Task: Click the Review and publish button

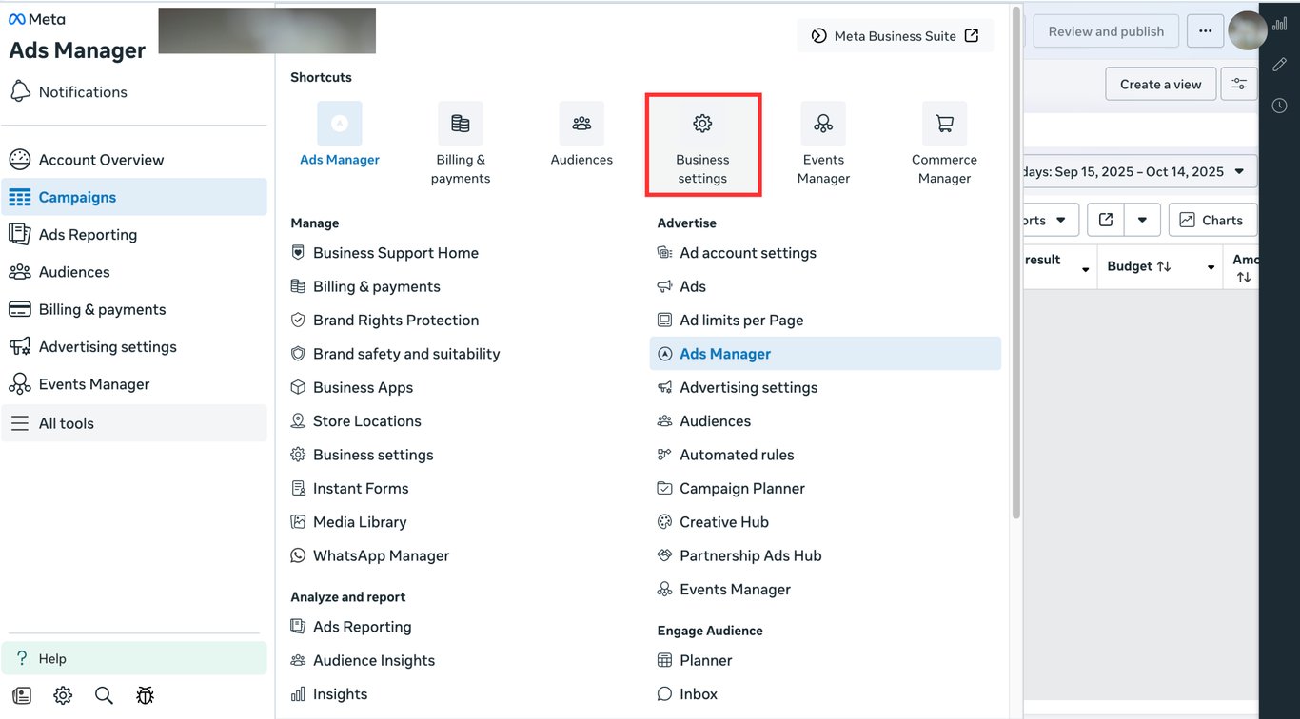Action: tap(1106, 31)
